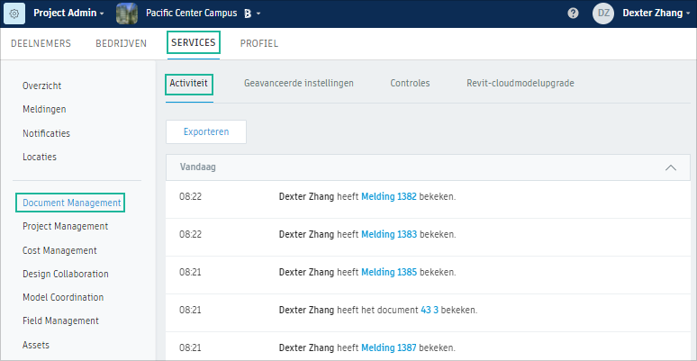Open the help question mark icon

point(573,14)
